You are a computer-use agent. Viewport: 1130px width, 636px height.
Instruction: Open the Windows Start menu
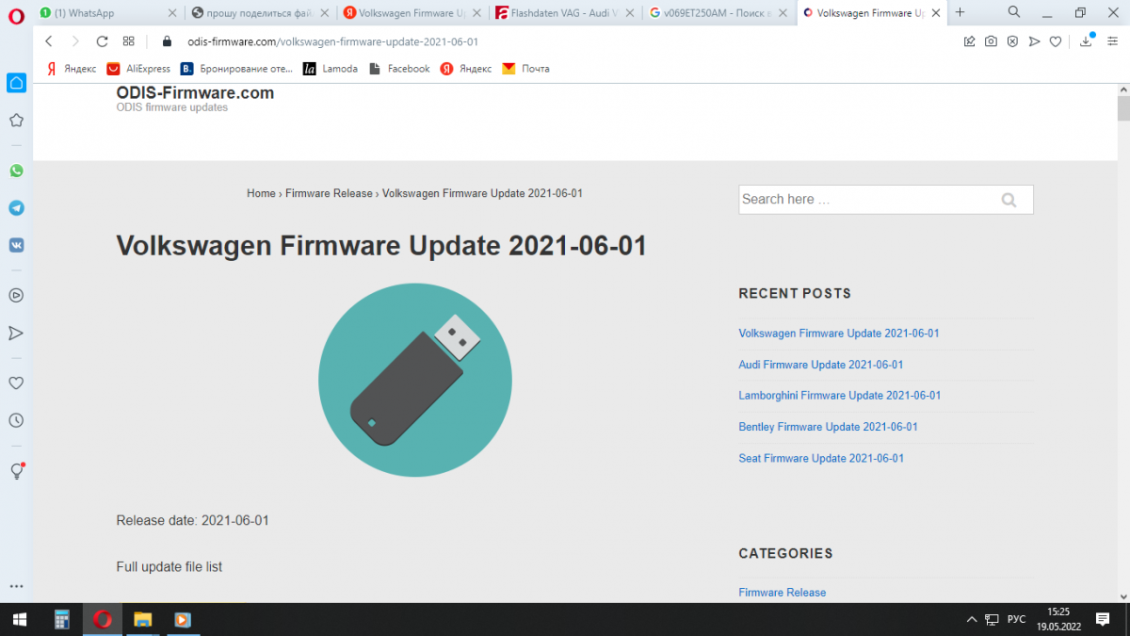(19, 619)
